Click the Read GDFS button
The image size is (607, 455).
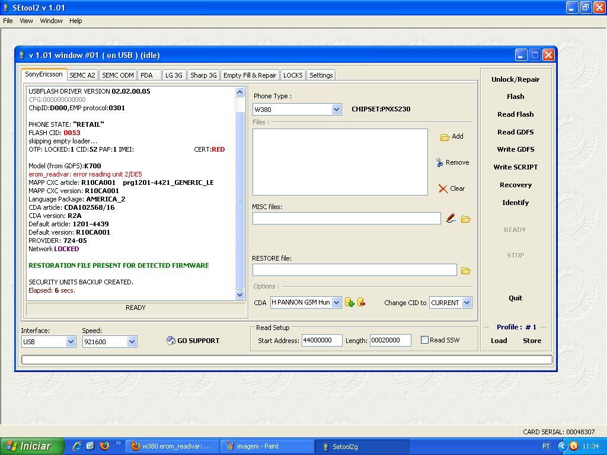point(515,132)
